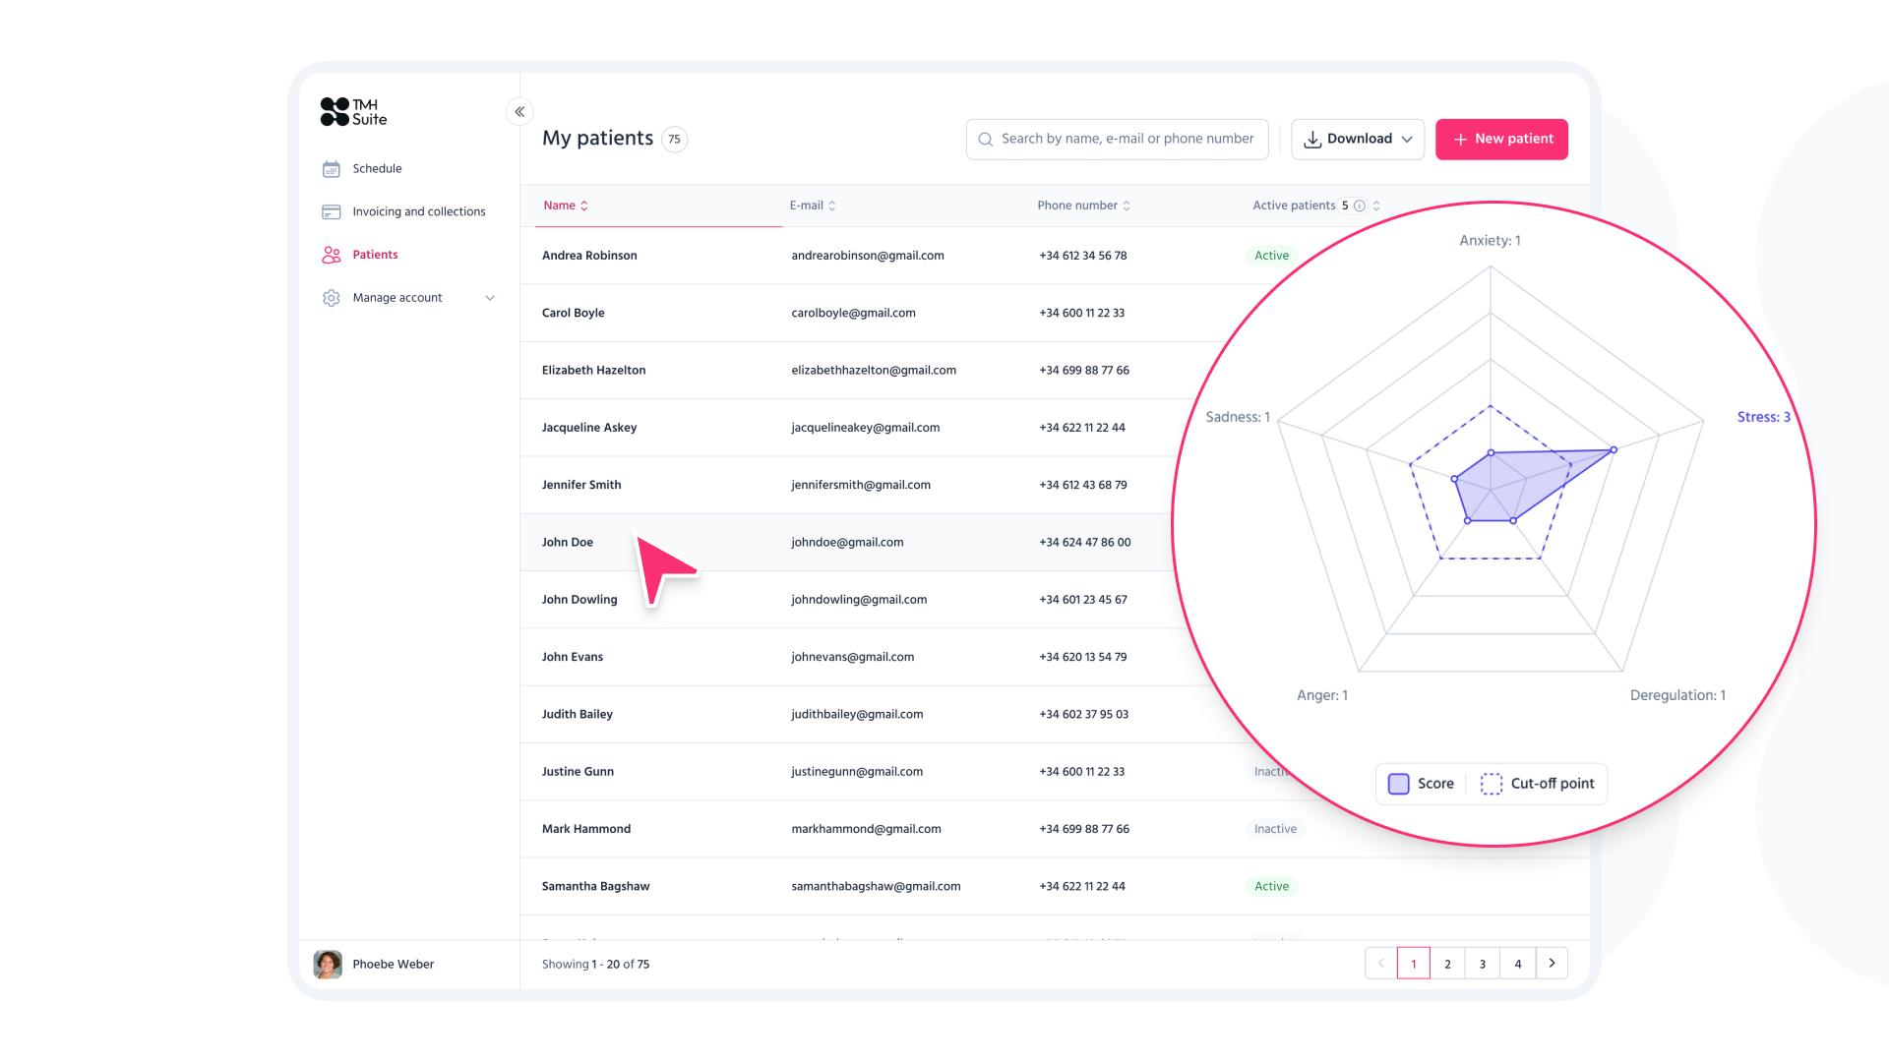Collapse the sidebar with the double chevron
This screenshot has width=1889, height=1062.
519,111
